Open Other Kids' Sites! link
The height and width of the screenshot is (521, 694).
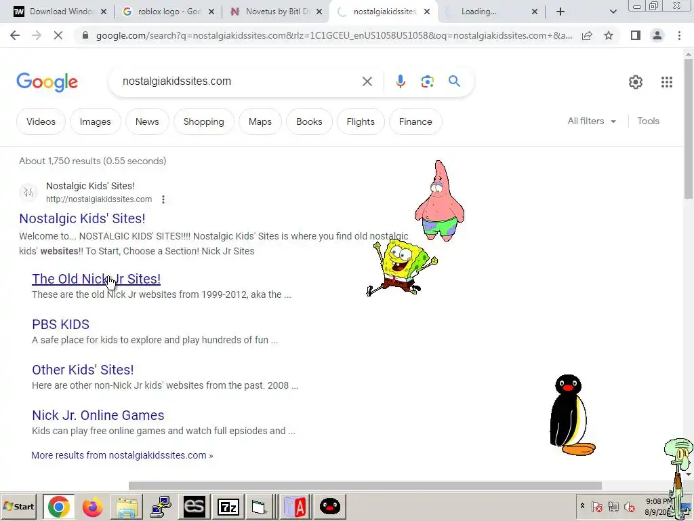83,370
